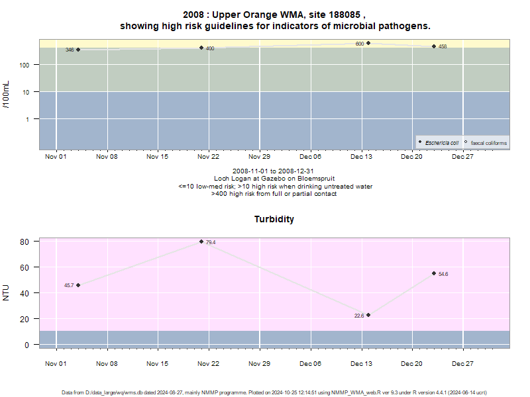
Task: Click the Dec 13 label on turbidity axis
Action: (x=361, y=364)
